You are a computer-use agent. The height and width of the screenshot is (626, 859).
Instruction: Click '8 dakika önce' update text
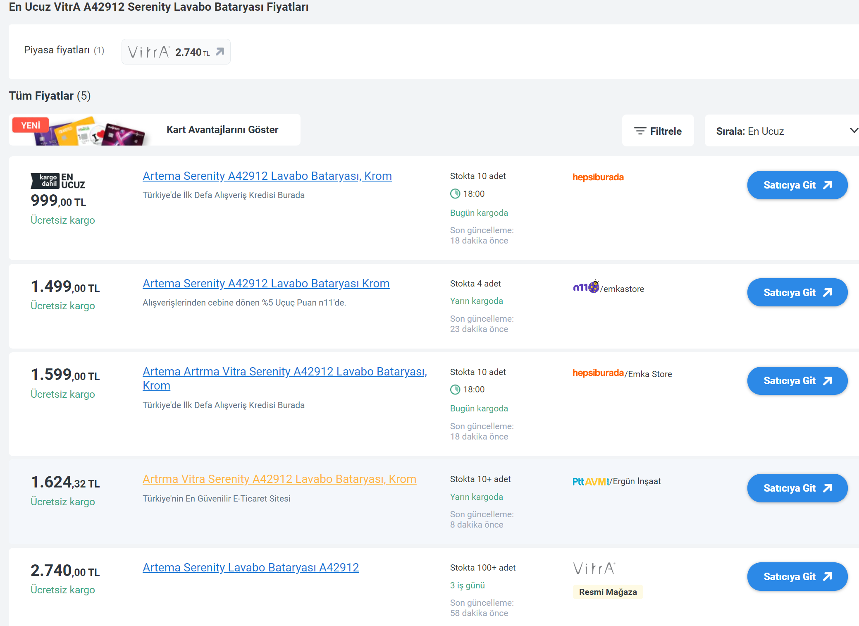coord(477,524)
